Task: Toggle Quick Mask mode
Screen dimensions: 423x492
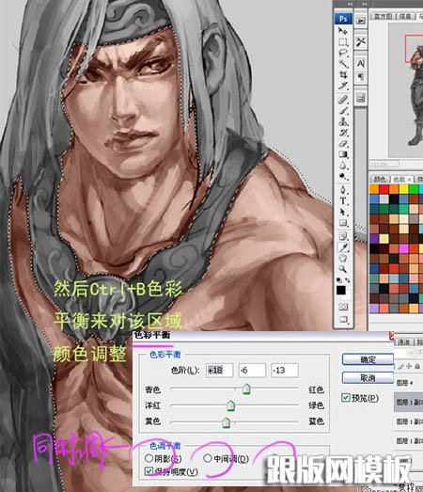Action: tap(343, 307)
